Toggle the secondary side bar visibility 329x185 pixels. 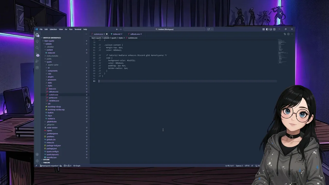tap(274, 29)
